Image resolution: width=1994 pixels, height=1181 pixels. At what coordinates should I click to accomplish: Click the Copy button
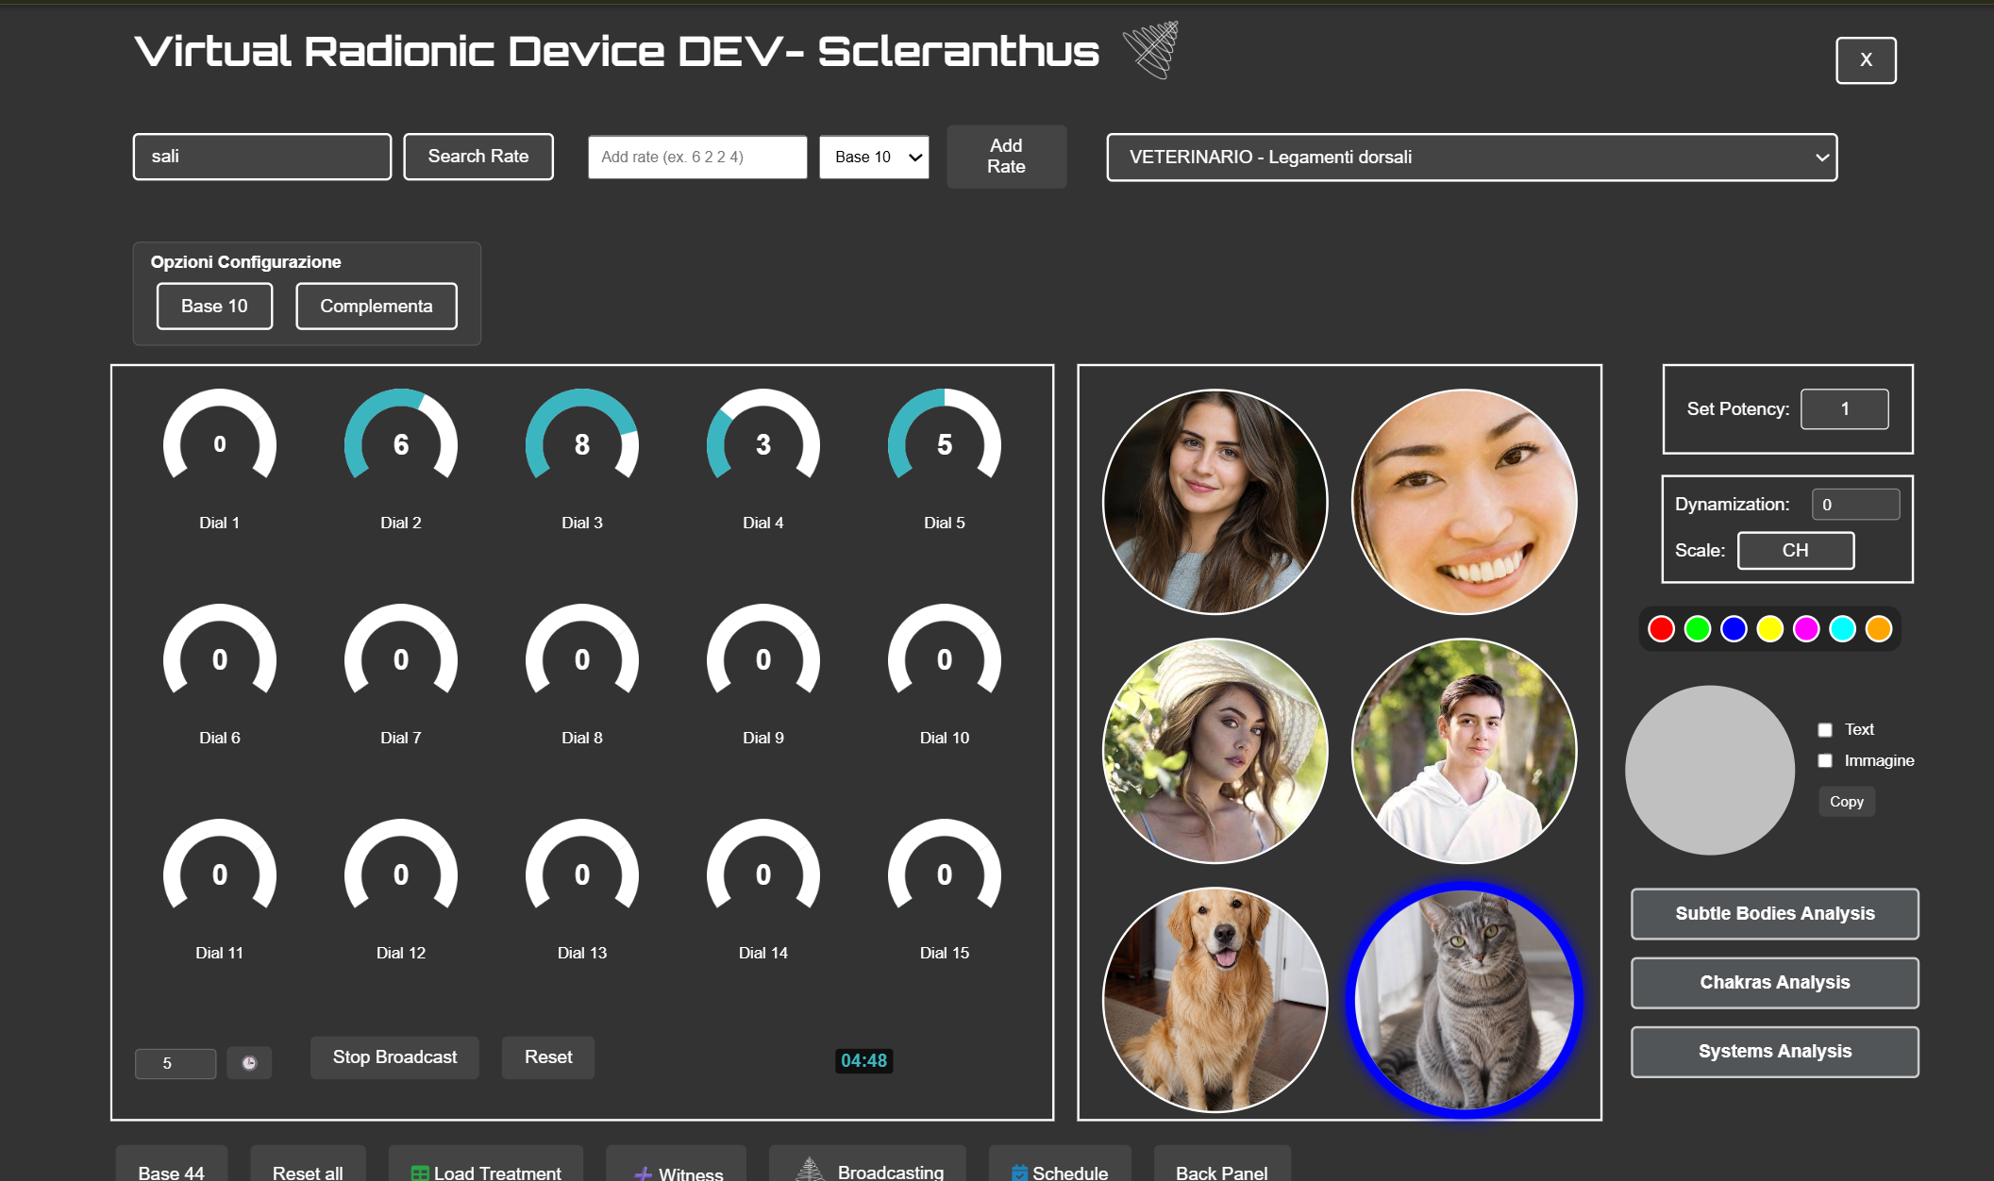click(x=1847, y=802)
